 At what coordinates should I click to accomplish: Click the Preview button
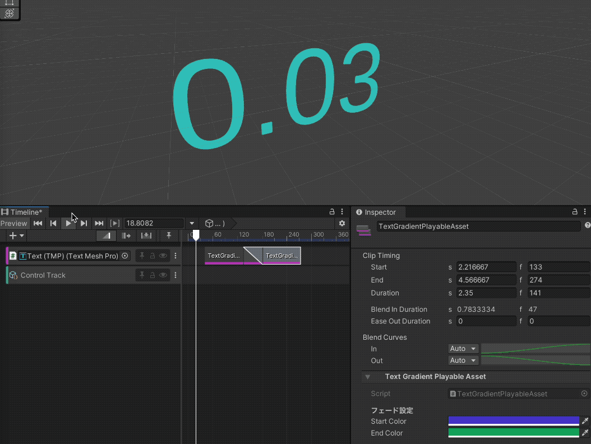coord(14,223)
